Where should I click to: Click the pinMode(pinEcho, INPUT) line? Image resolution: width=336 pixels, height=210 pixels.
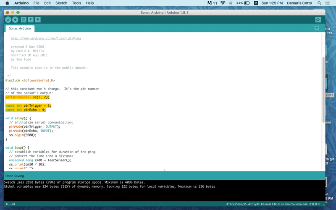point(31,131)
